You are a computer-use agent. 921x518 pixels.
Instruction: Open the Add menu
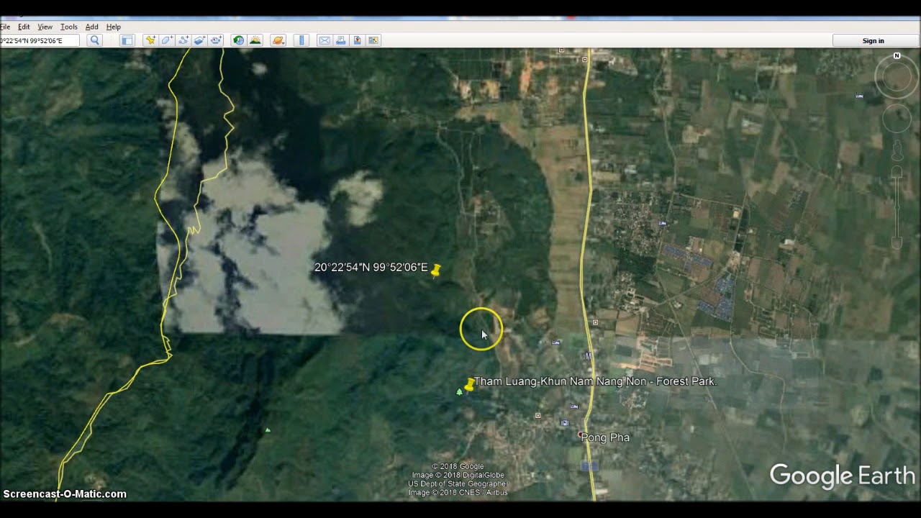pos(91,27)
